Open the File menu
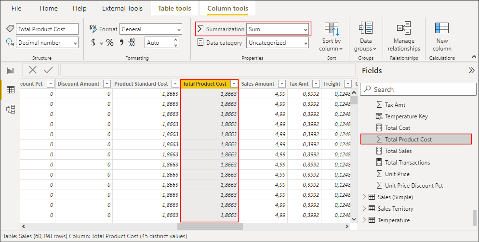479x242 pixels. point(16,8)
